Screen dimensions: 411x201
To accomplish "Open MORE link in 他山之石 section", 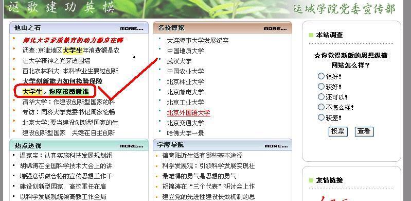I will pos(132,28).
